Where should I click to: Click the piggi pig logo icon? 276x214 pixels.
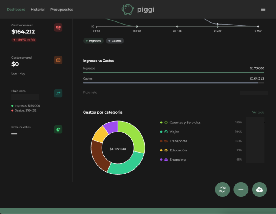[x=128, y=9]
